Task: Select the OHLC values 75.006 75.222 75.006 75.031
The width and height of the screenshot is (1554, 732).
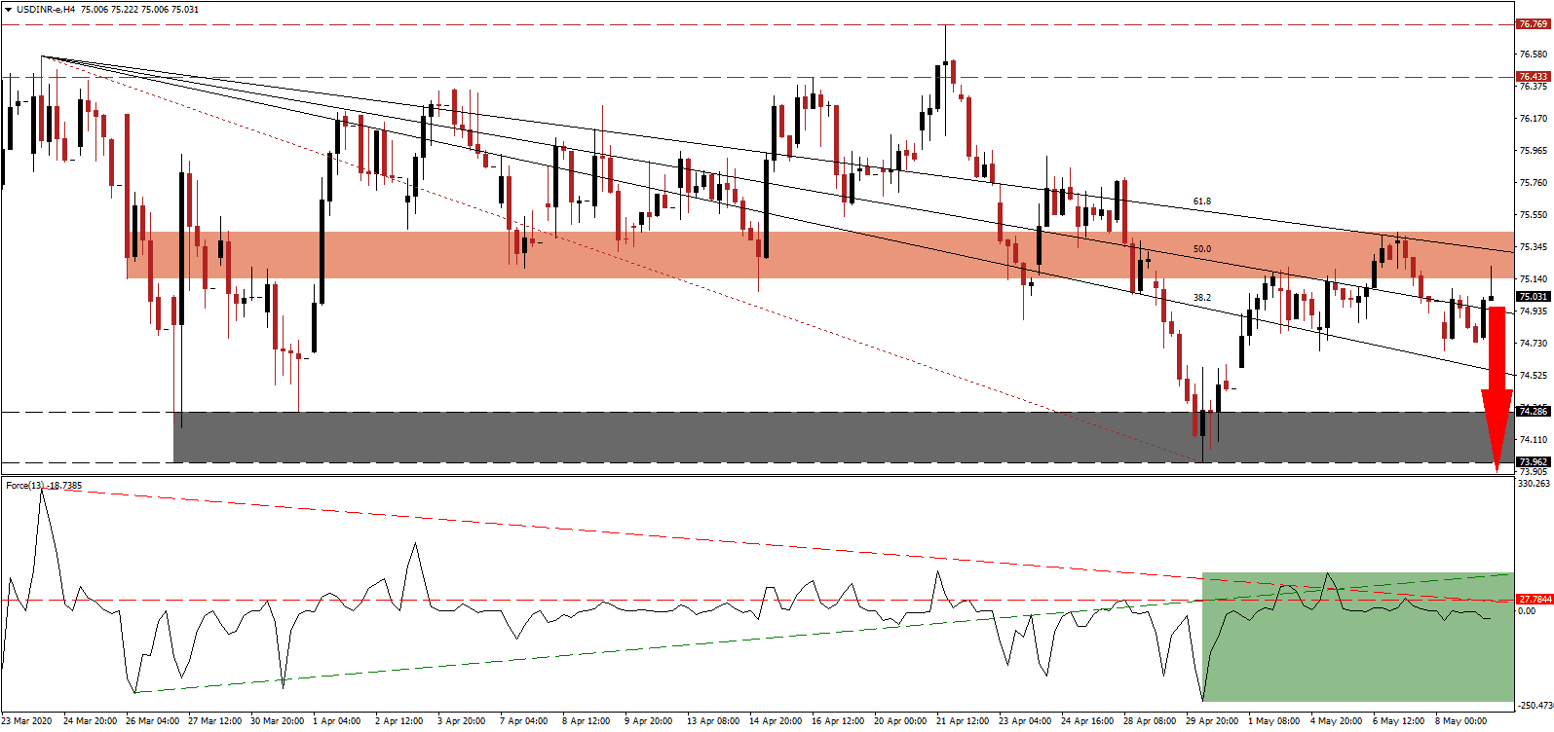Action: pos(140,9)
